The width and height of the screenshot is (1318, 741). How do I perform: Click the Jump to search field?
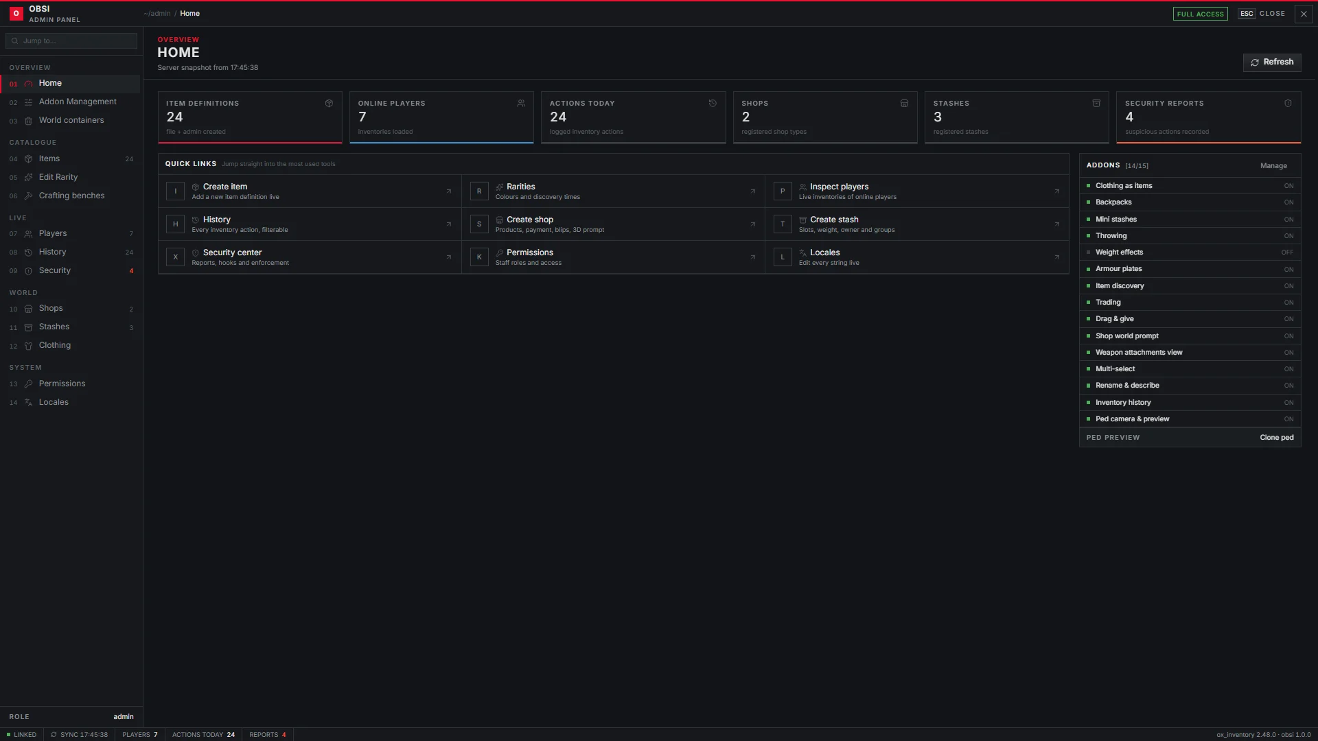[71, 41]
